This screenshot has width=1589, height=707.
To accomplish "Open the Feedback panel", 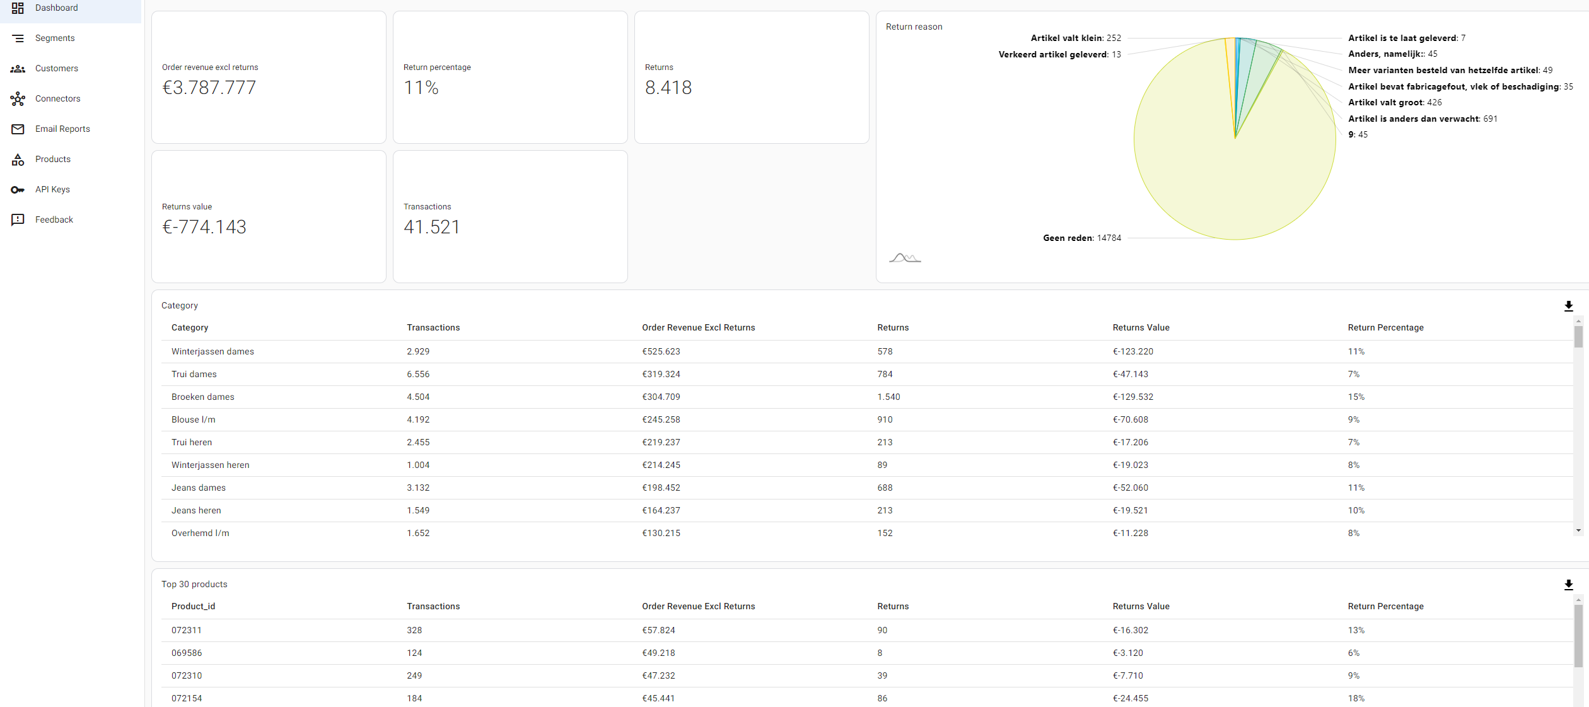I will pyautogui.click(x=54, y=219).
